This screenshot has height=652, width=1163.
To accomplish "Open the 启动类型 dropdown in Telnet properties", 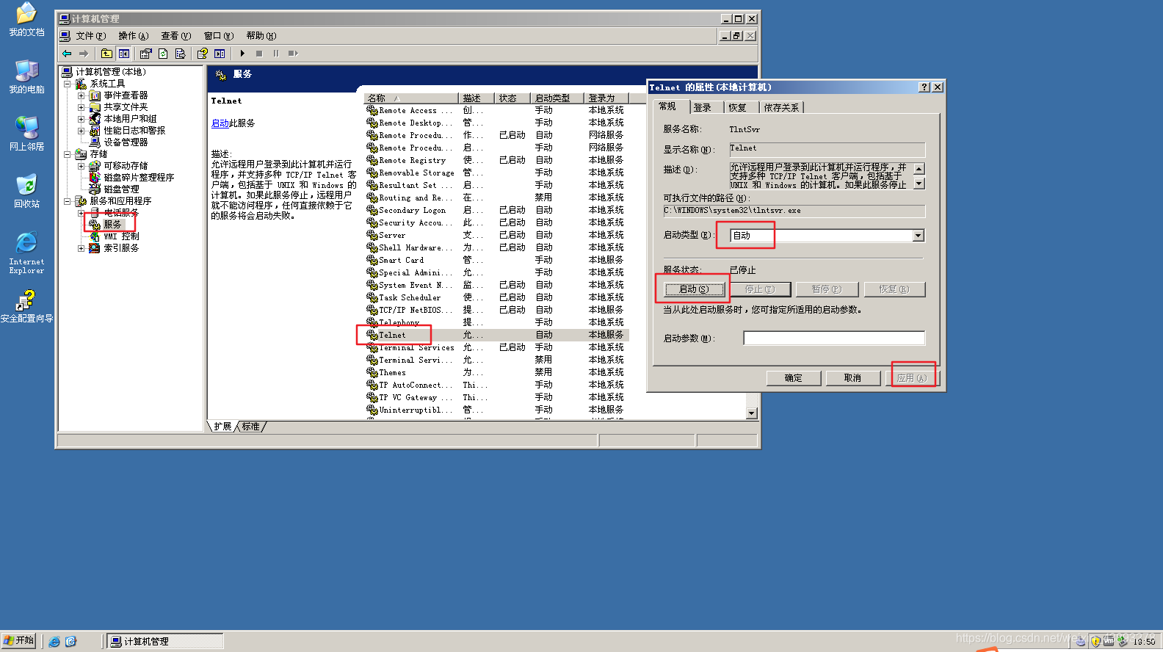I will click(918, 236).
